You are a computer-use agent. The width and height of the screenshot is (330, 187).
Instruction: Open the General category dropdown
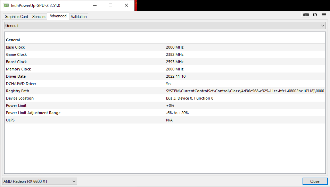pyautogui.click(x=165, y=26)
